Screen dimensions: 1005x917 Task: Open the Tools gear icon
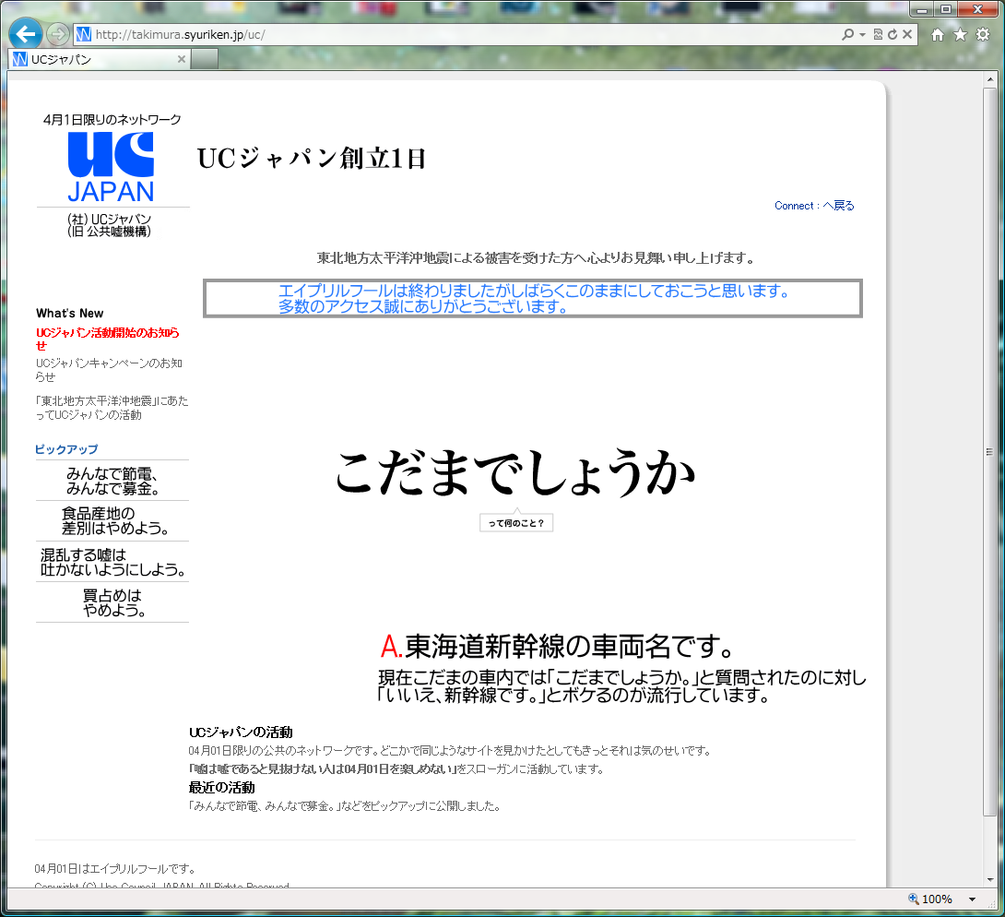983,35
